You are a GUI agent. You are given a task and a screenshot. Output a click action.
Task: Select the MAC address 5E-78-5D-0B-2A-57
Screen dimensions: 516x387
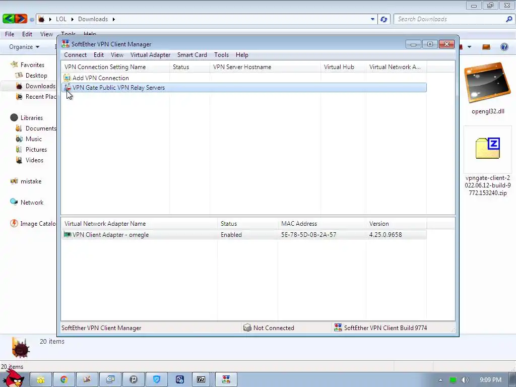click(x=309, y=235)
